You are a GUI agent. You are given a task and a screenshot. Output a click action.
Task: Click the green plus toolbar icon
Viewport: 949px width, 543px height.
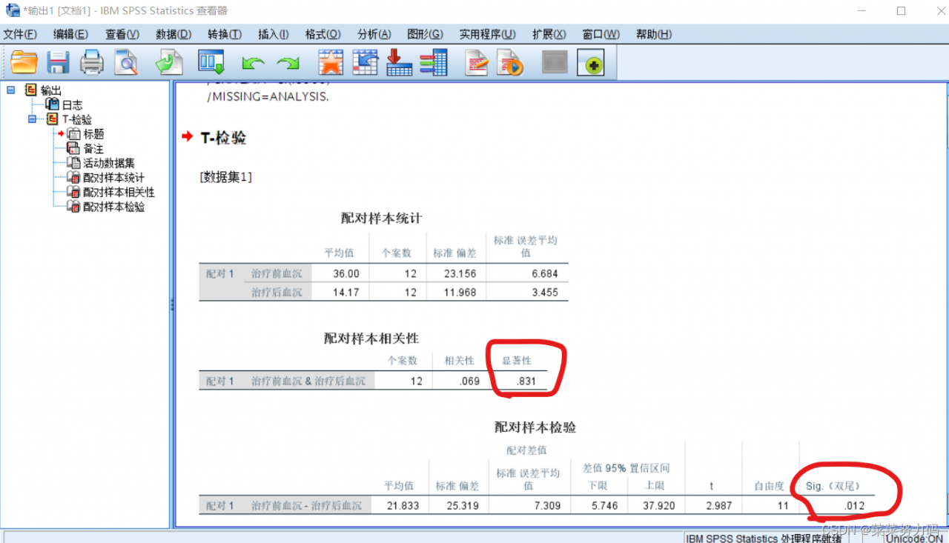(591, 64)
